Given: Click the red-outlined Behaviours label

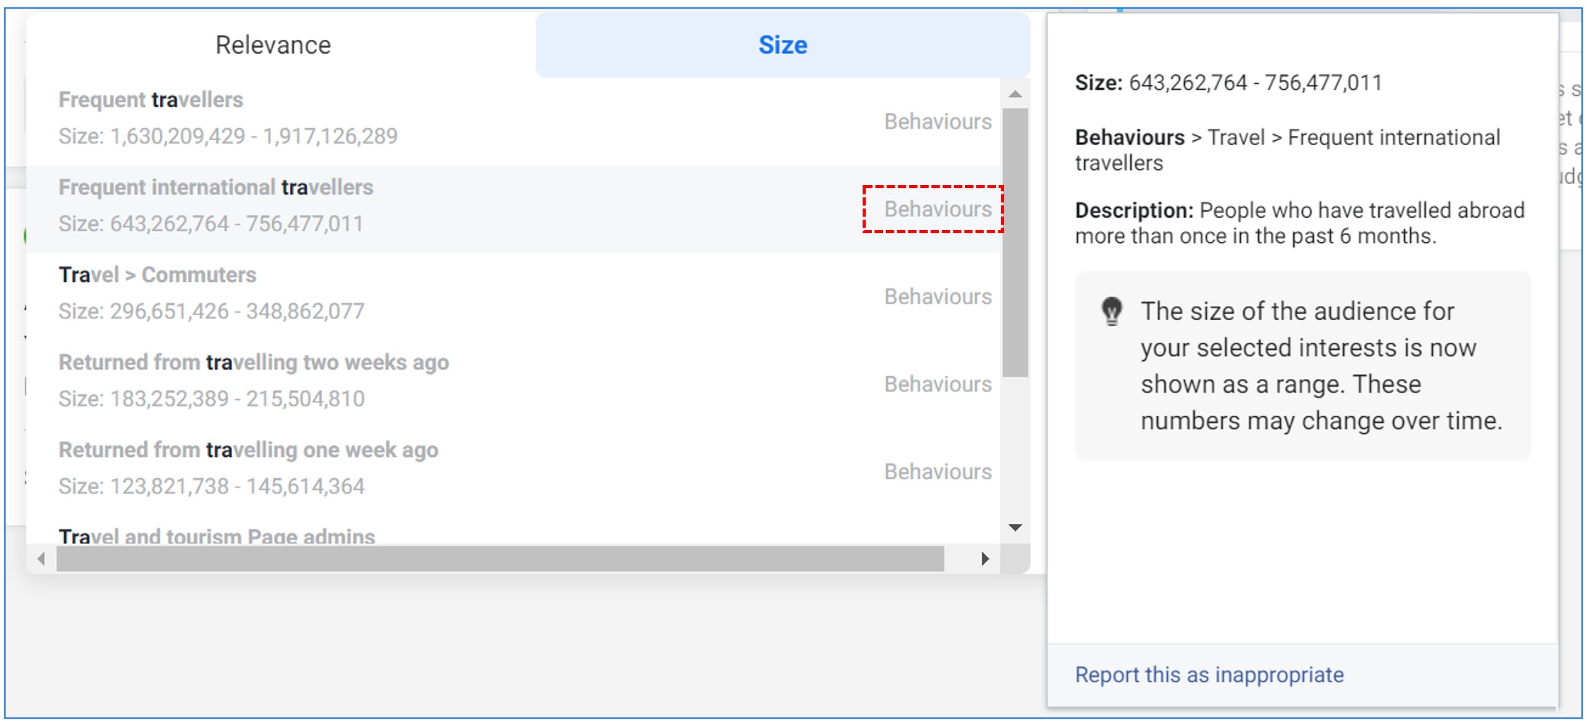Looking at the screenshot, I should [x=937, y=209].
